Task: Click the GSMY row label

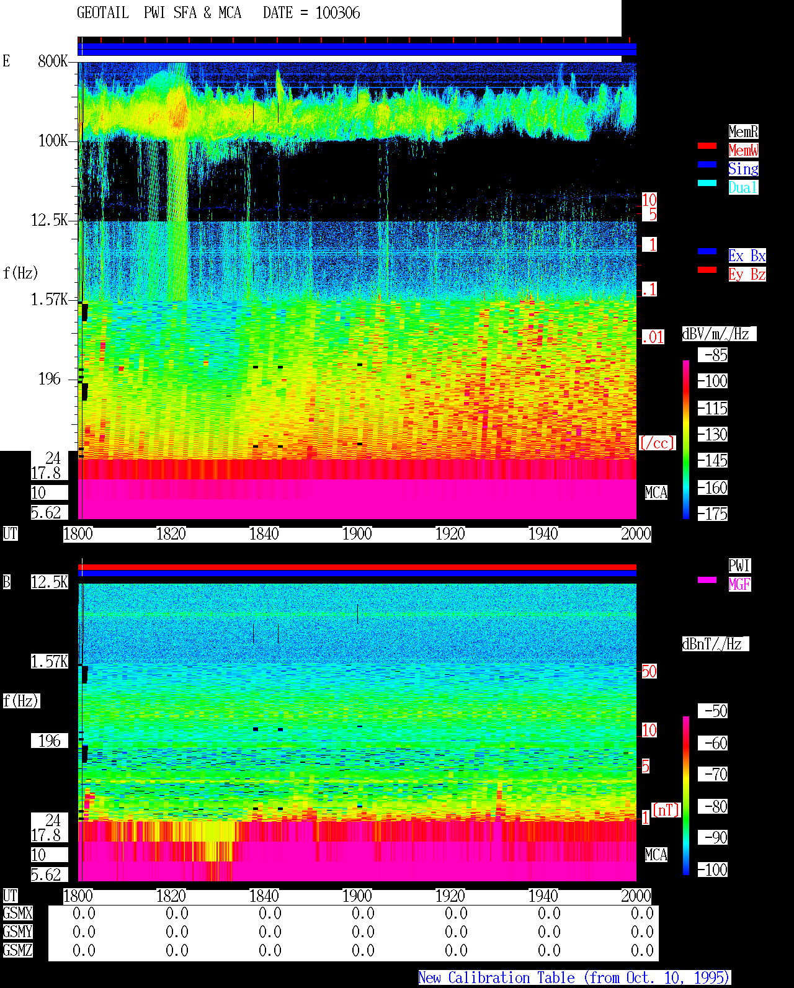Action: tap(17, 932)
